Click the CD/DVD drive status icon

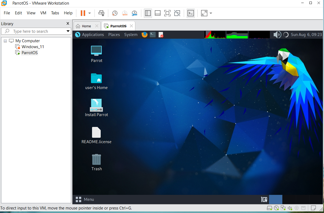tap(276, 208)
